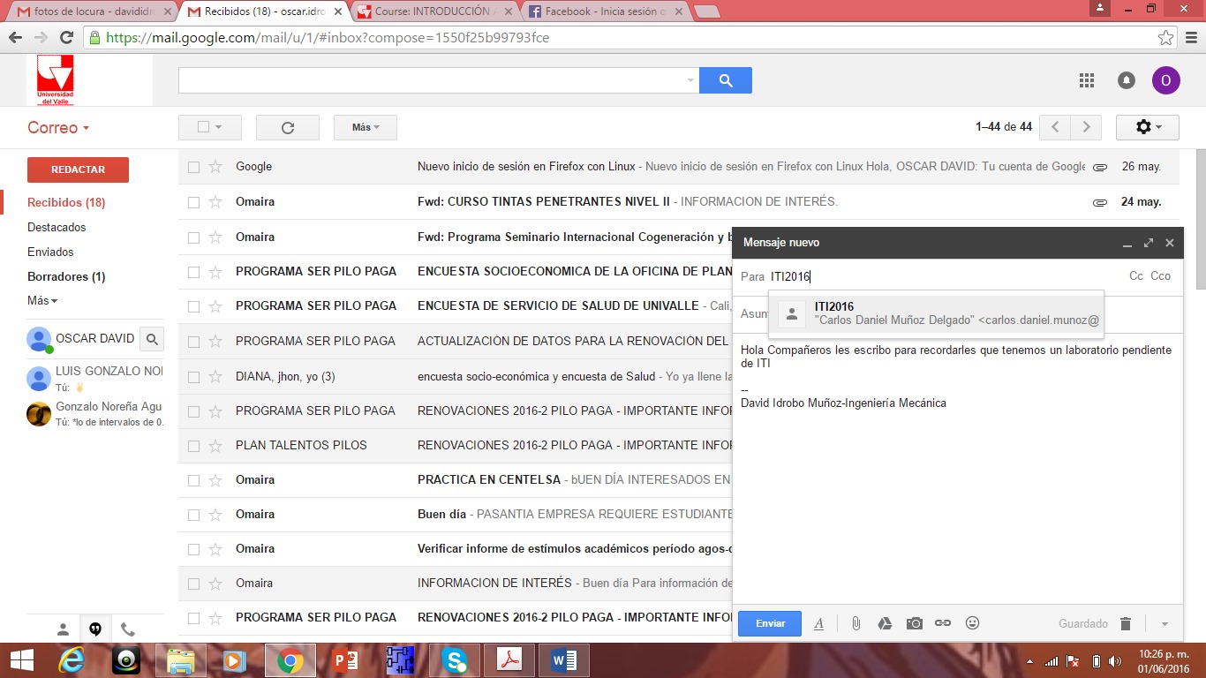Viewport: 1206px width, 678px height.
Task: Click in the message body text area
Action: [957, 468]
